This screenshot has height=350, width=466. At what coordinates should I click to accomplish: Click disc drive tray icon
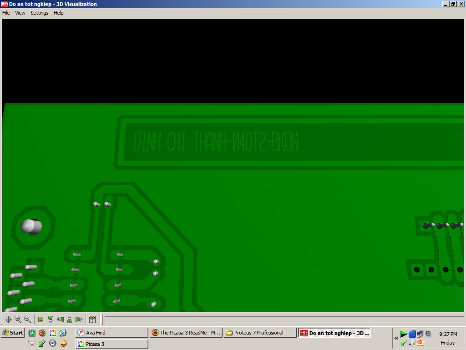coord(412,342)
